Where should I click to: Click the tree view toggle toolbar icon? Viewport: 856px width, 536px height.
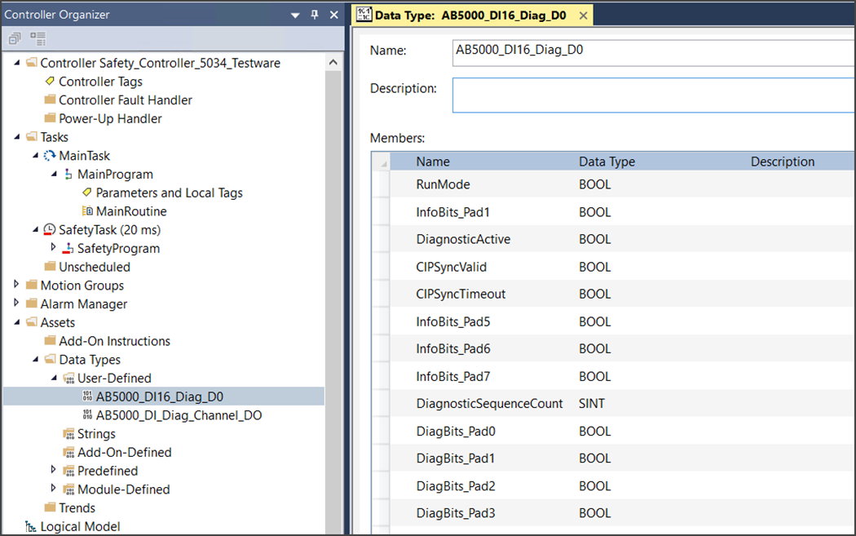click(38, 38)
